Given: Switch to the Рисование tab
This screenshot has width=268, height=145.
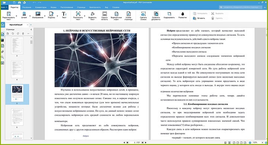Looking at the screenshot, I should (x=27, y=7).
